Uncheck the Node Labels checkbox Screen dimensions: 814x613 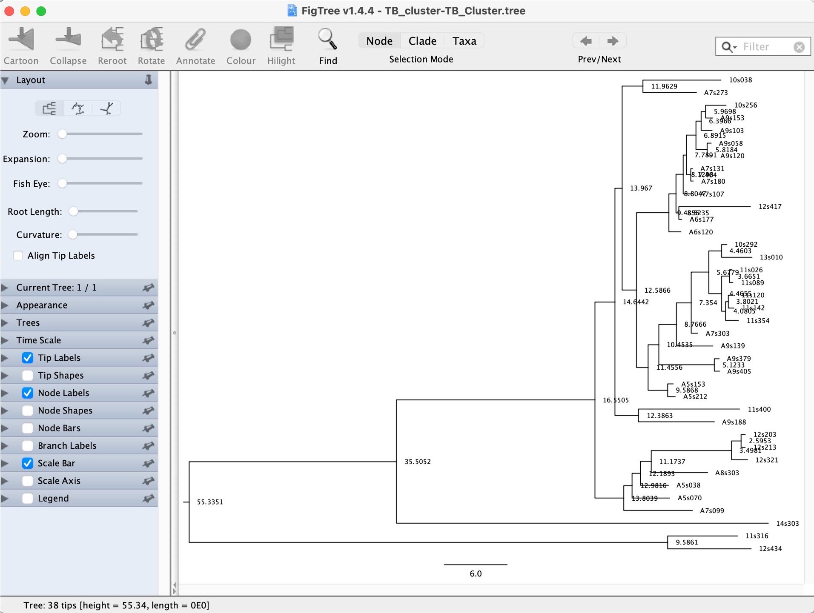point(28,393)
